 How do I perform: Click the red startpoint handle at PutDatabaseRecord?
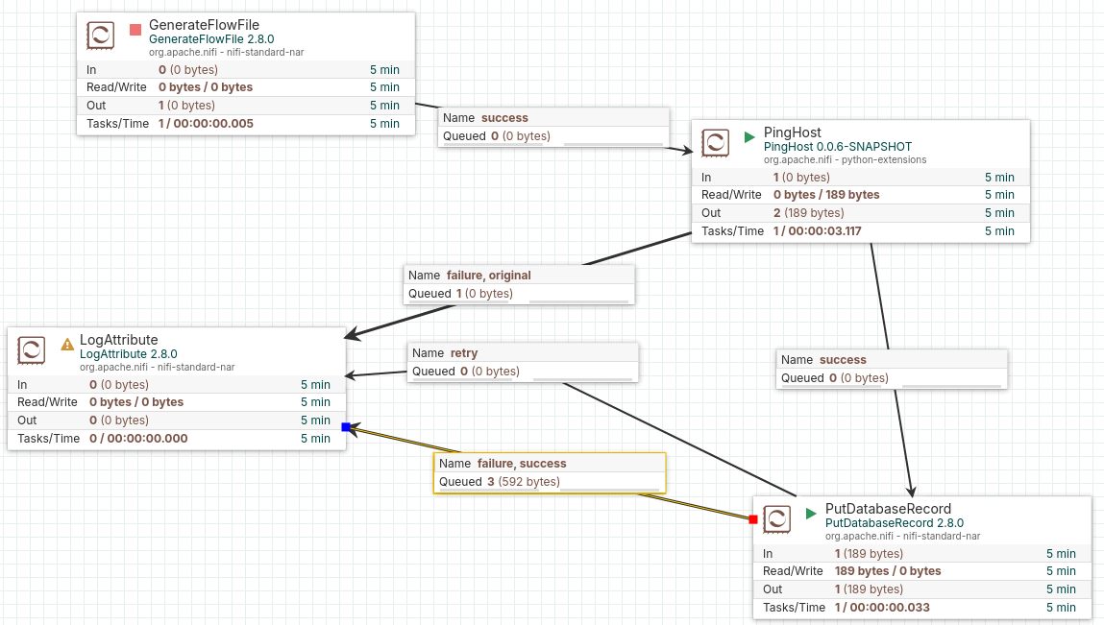tap(753, 519)
